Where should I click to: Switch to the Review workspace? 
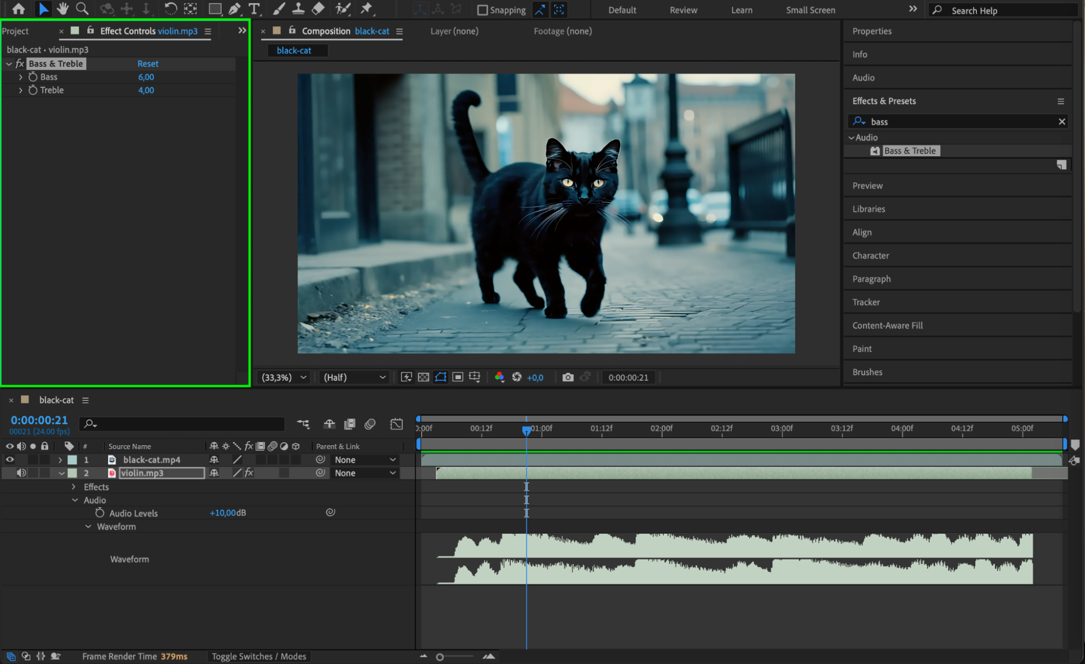(683, 10)
